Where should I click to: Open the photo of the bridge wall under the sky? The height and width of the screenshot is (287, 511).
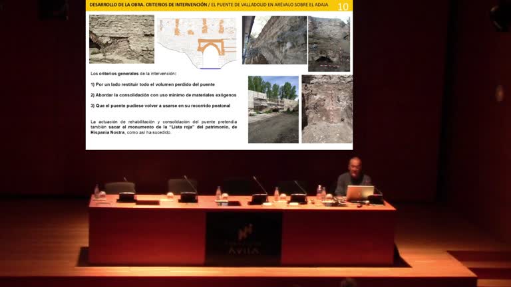pyautogui.click(x=274, y=40)
